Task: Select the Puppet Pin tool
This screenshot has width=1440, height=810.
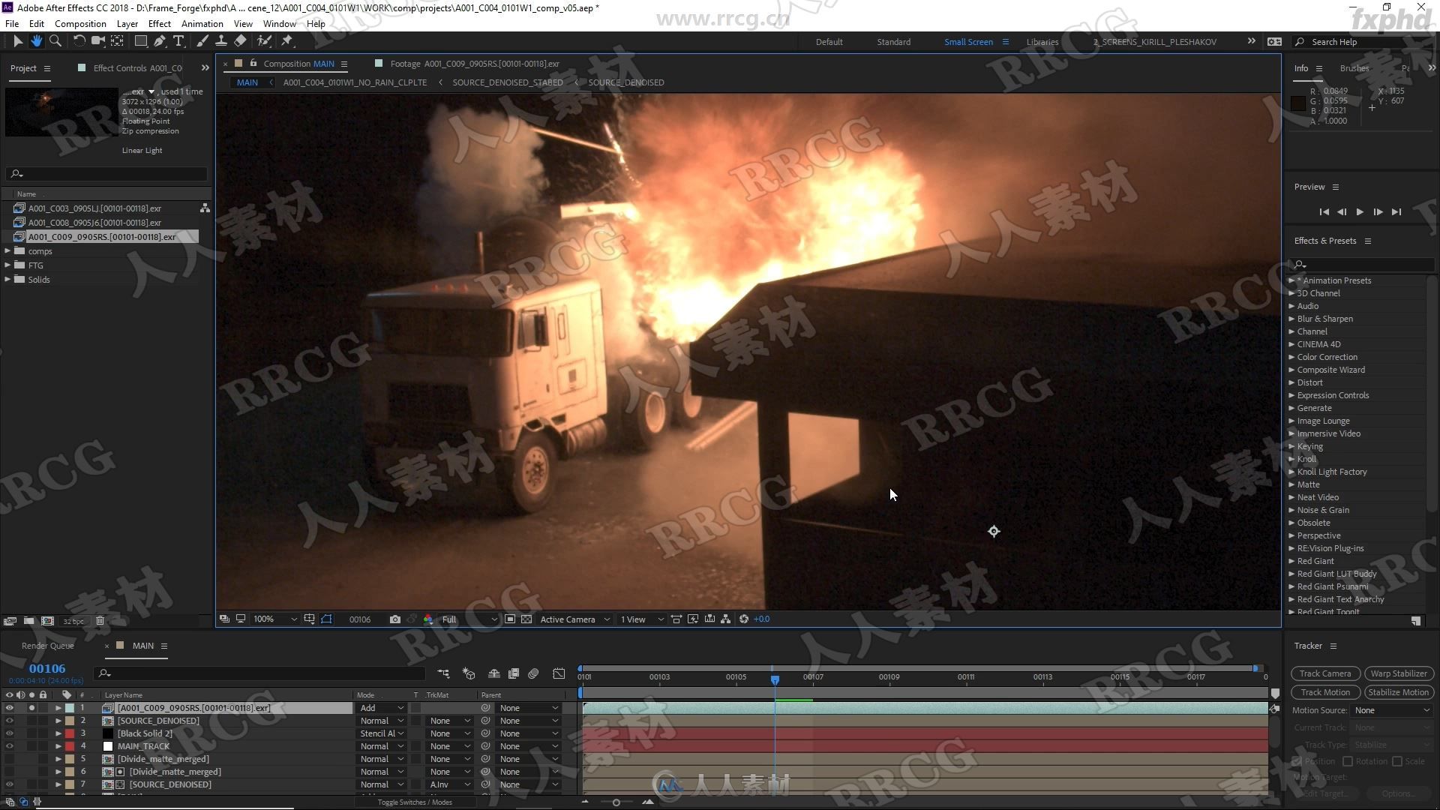Action: coord(287,41)
